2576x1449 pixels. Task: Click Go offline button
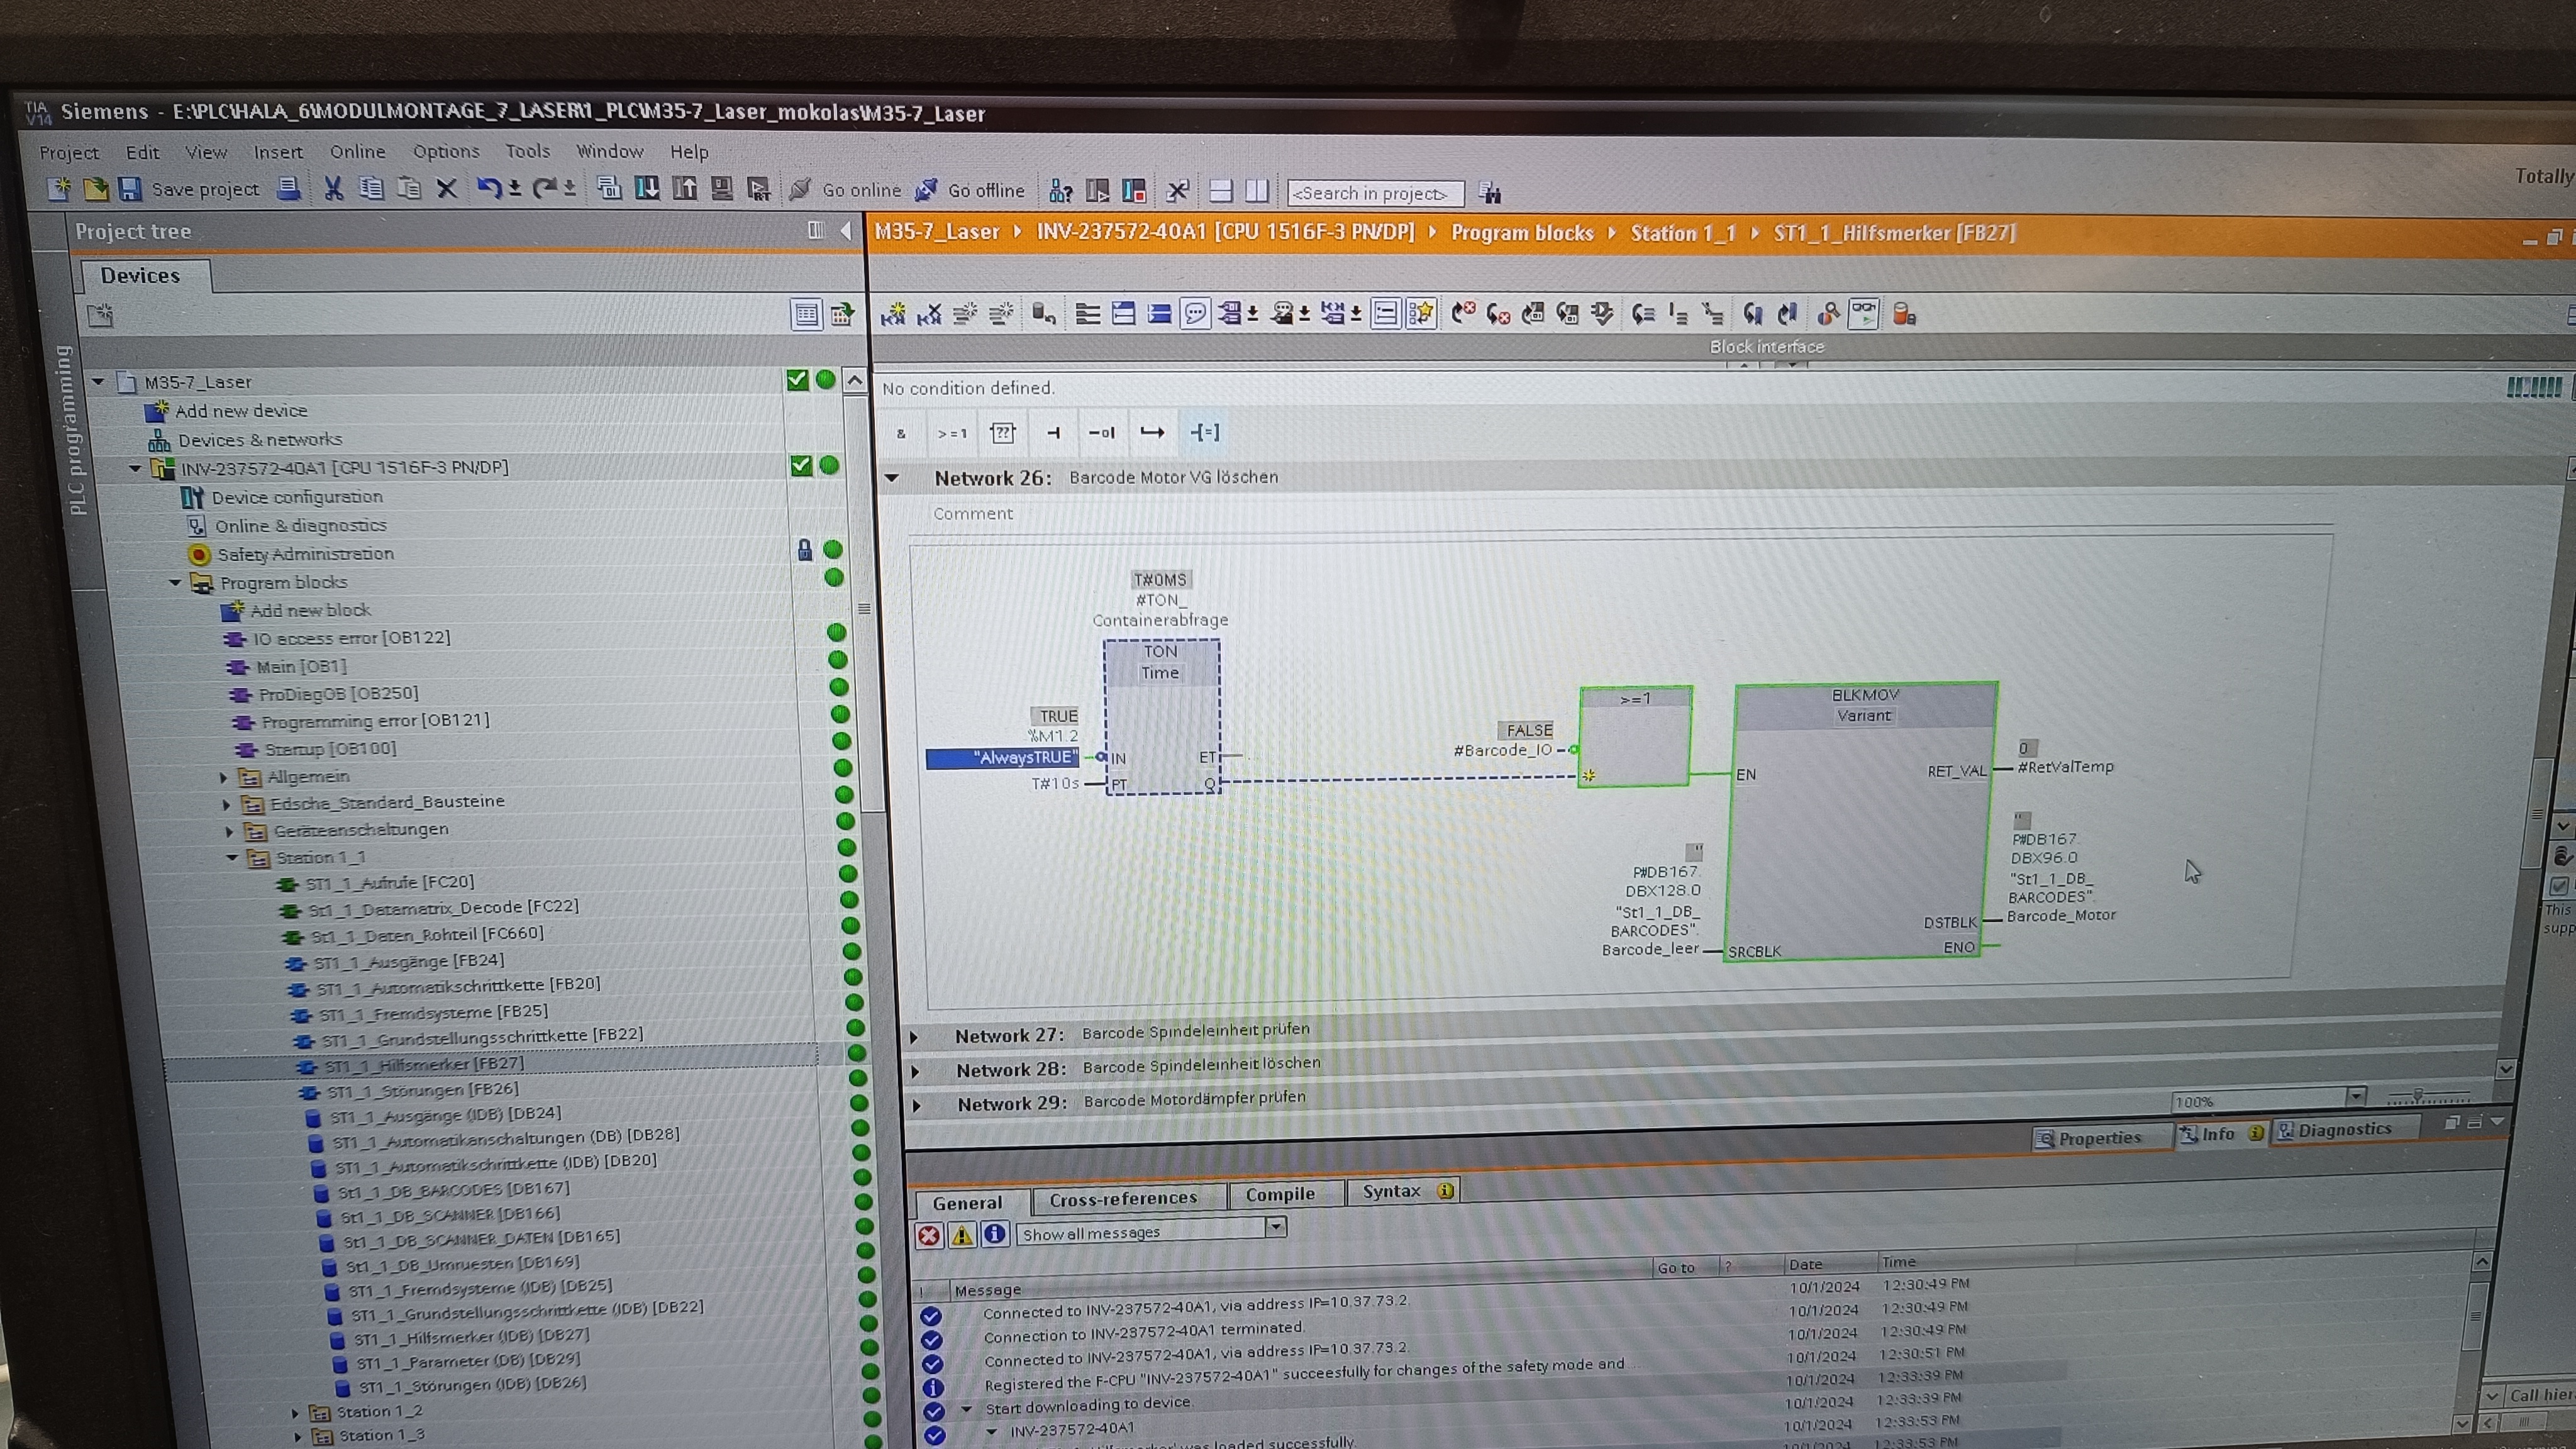(971, 189)
